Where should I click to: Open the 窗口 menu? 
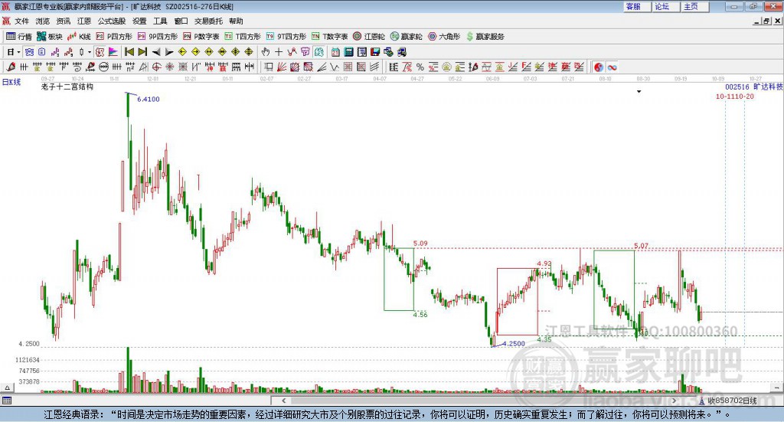(181, 21)
